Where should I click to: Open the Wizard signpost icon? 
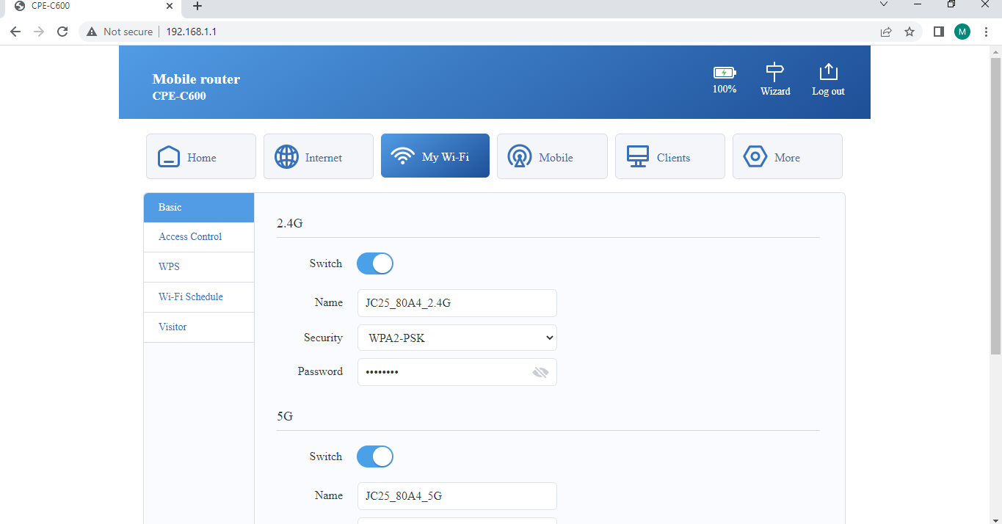pyautogui.click(x=775, y=72)
